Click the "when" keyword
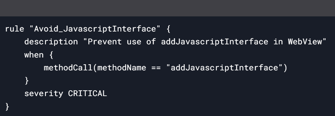Image resolution: width=335 pixels, height=116 pixels. [34, 55]
